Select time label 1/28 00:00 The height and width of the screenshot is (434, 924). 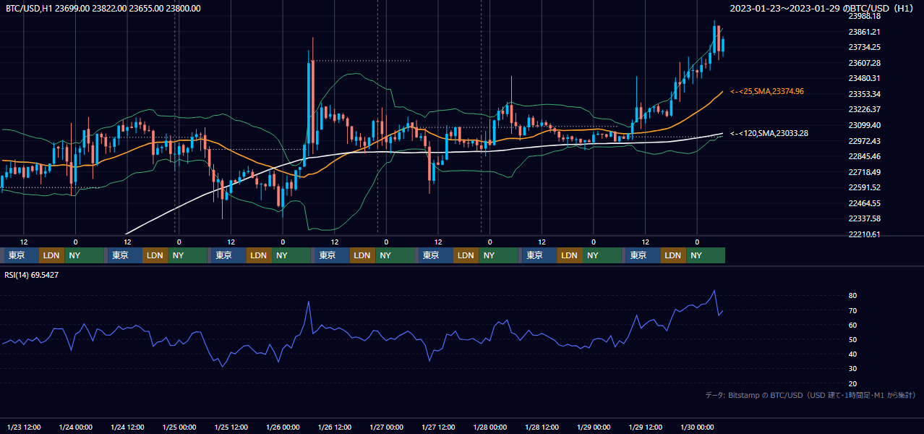490,427
